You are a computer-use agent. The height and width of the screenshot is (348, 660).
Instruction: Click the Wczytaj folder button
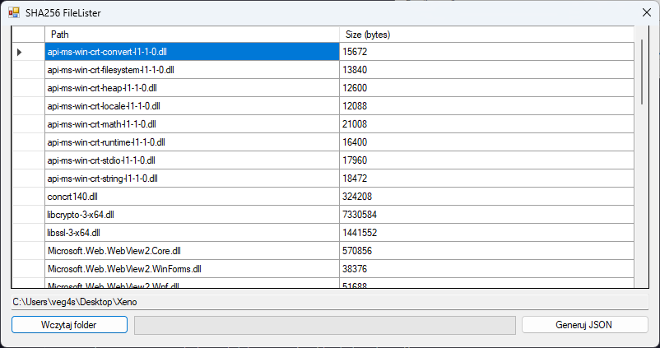point(69,325)
